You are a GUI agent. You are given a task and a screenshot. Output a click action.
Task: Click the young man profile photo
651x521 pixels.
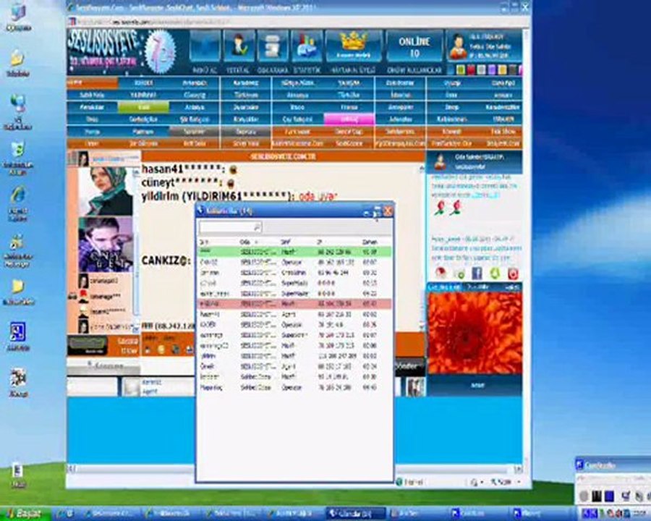pos(106,245)
